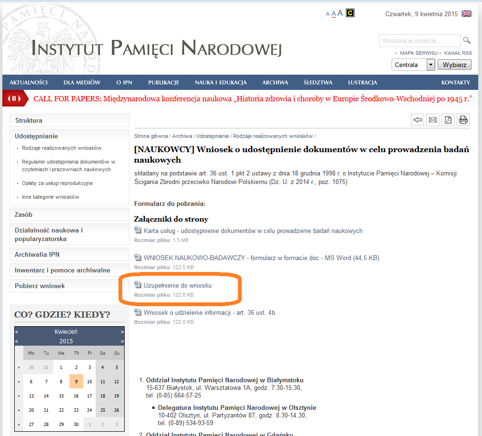The width and height of the screenshot is (482, 436).
Task: Pause the news ticker
Action: tap(14, 98)
